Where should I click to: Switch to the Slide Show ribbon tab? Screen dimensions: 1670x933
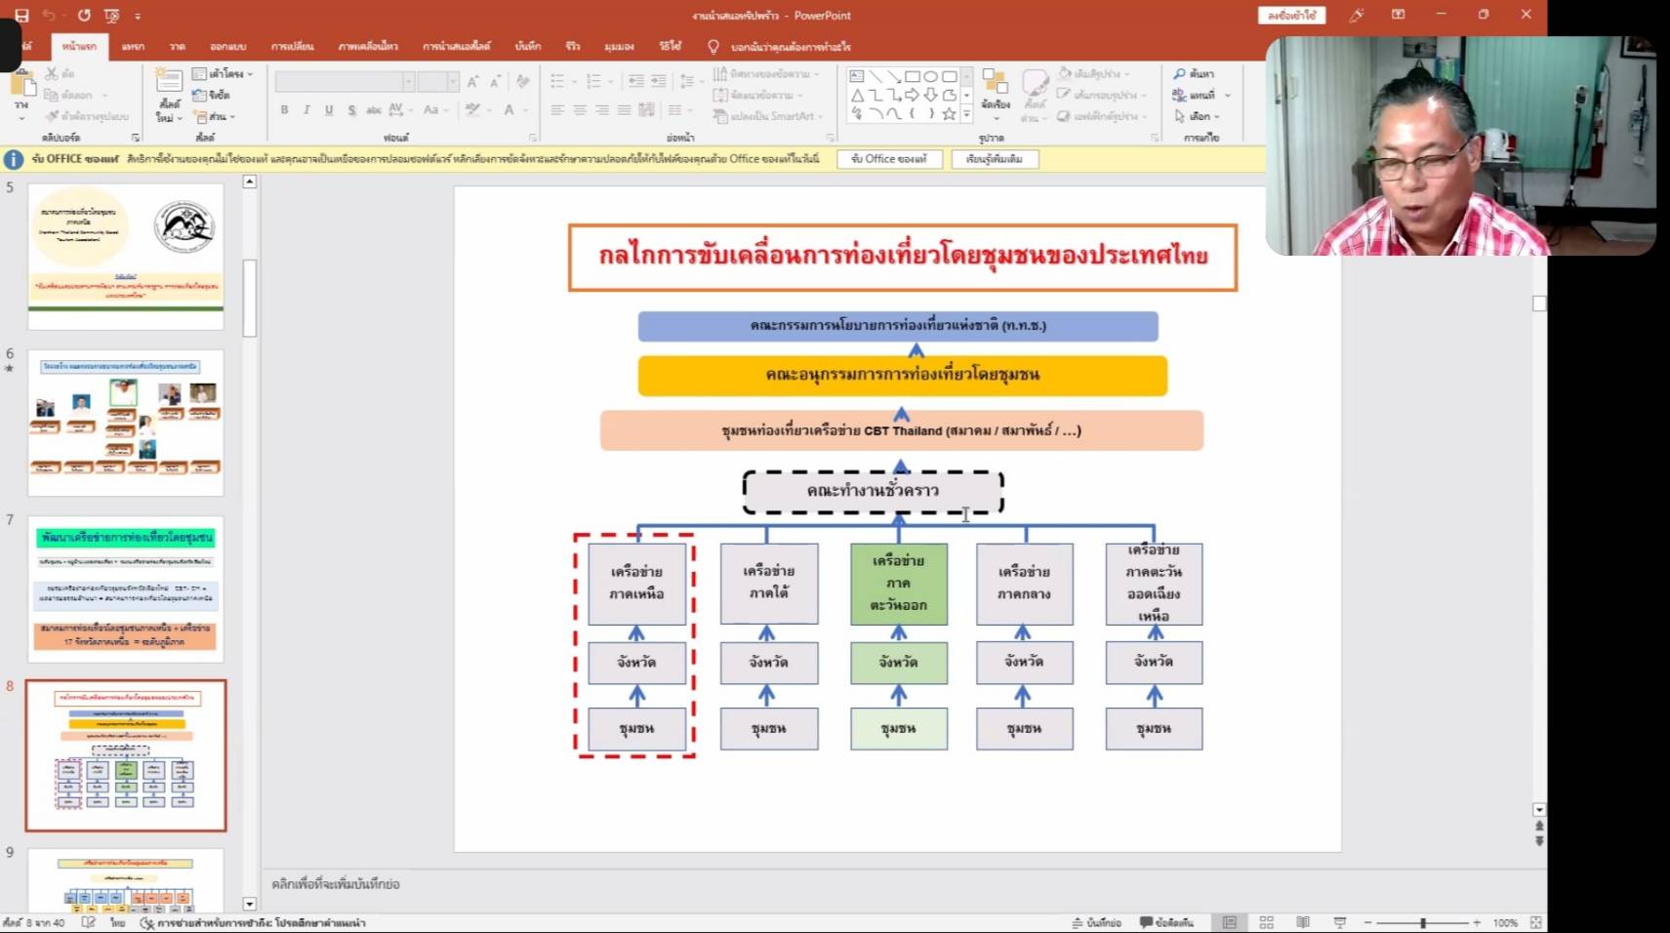click(x=456, y=46)
